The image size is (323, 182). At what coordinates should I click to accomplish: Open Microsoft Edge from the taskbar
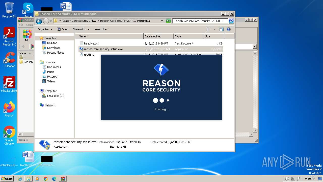54,179
